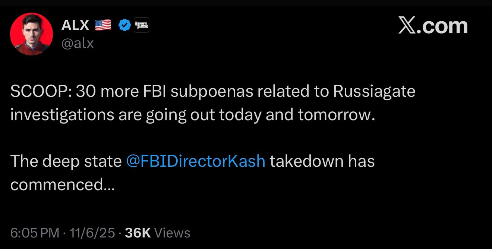Click the word "commenced..." in the tweet

(x=62, y=185)
